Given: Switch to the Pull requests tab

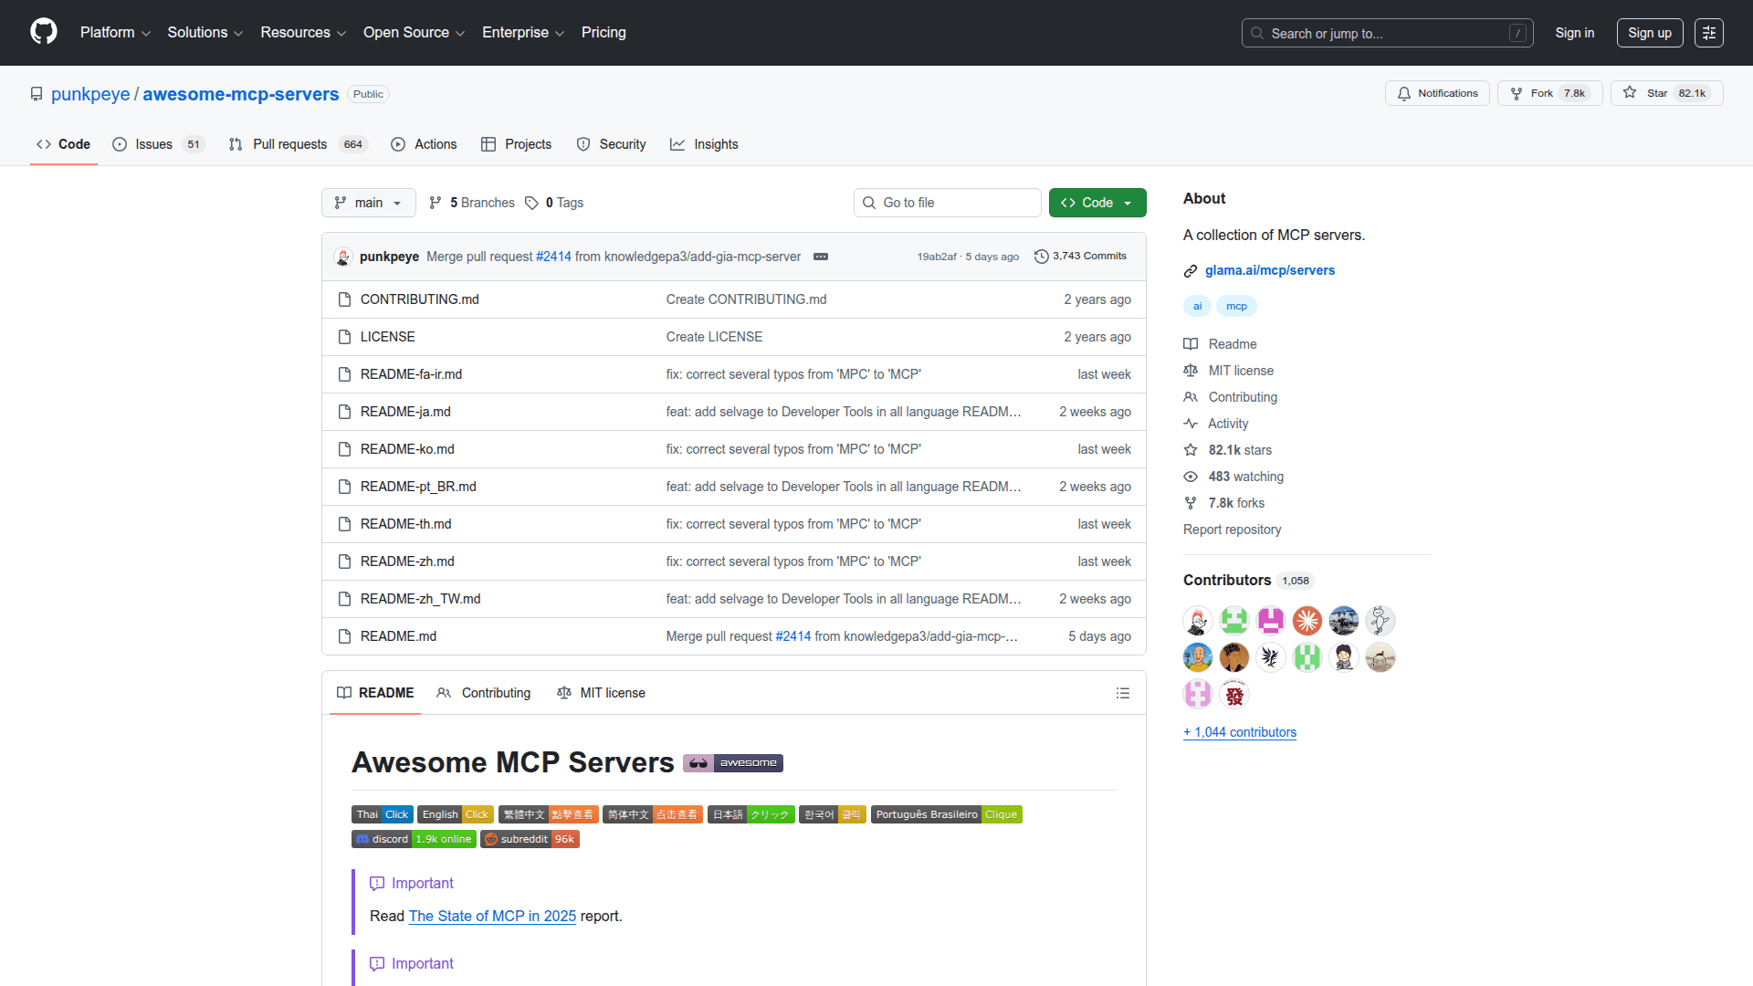Looking at the screenshot, I should [x=289, y=144].
